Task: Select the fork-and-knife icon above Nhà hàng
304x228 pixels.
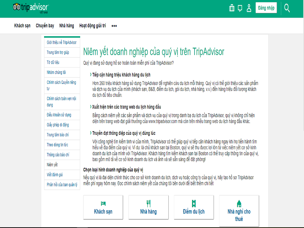Action: pyautogui.click(x=149, y=203)
